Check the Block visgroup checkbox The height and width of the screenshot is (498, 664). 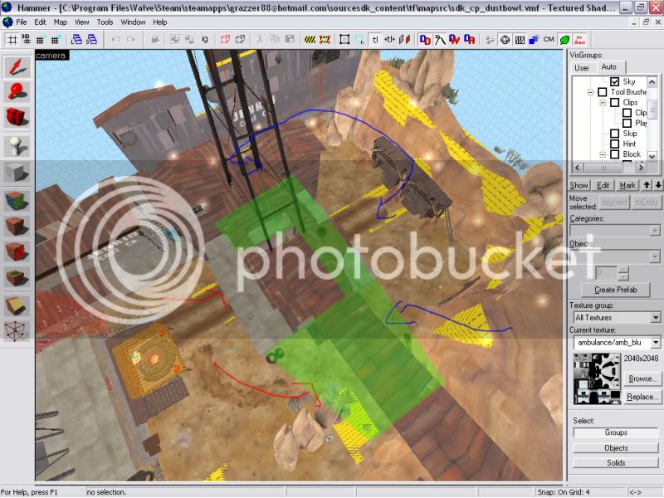pos(615,154)
